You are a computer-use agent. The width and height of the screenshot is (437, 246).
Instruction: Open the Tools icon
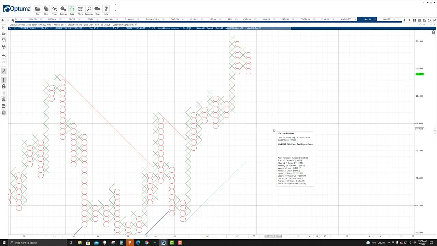[55, 9]
